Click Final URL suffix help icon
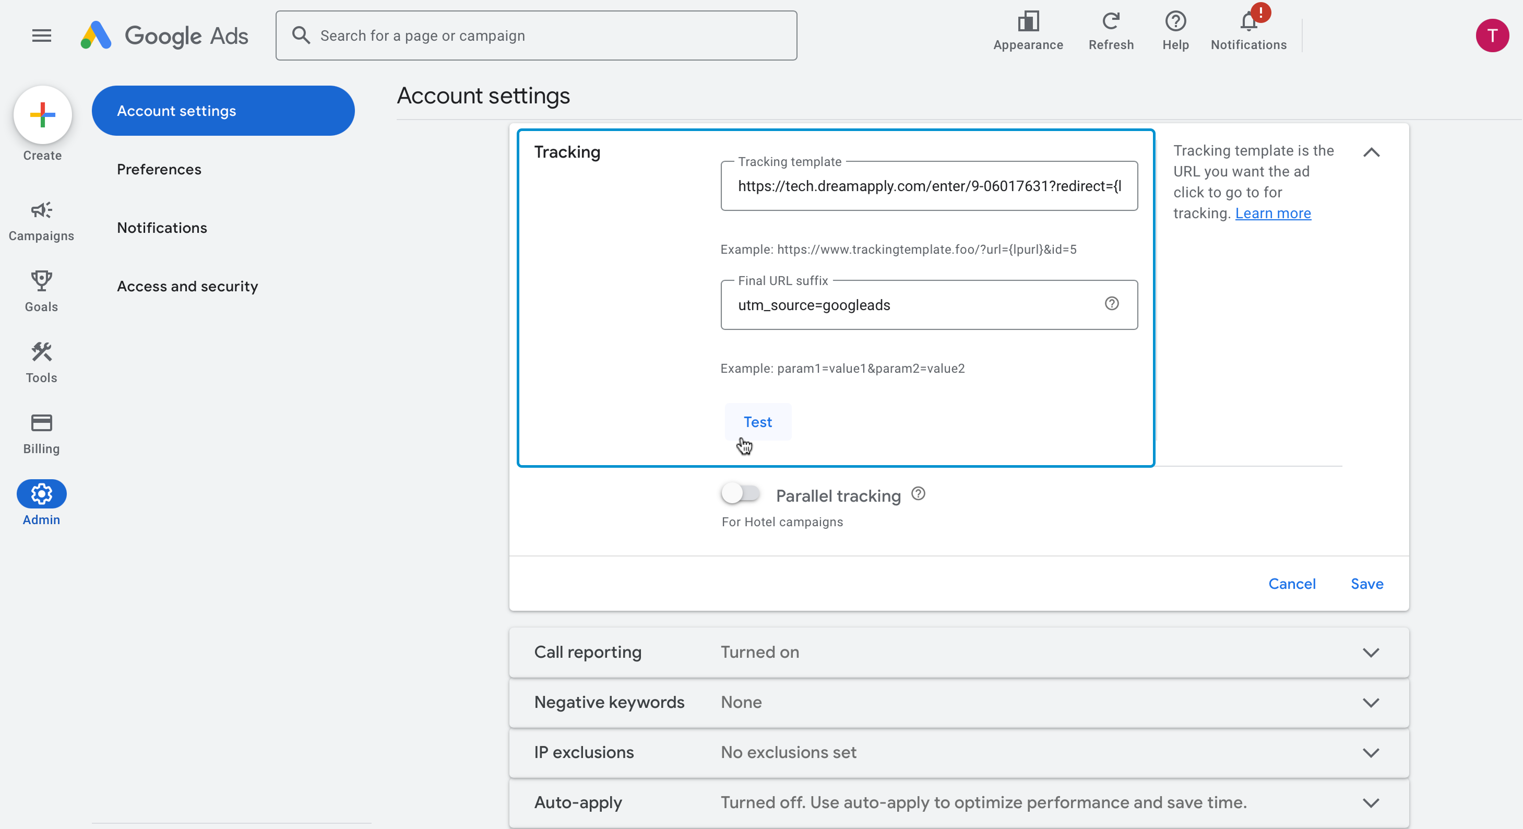Image resolution: width=1523 pixels, height=829 pixels. [x=1112, y=304]
